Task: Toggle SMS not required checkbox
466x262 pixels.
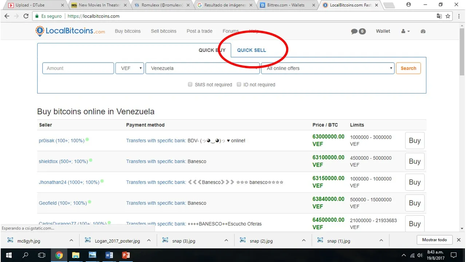Action: coord(190,84)
